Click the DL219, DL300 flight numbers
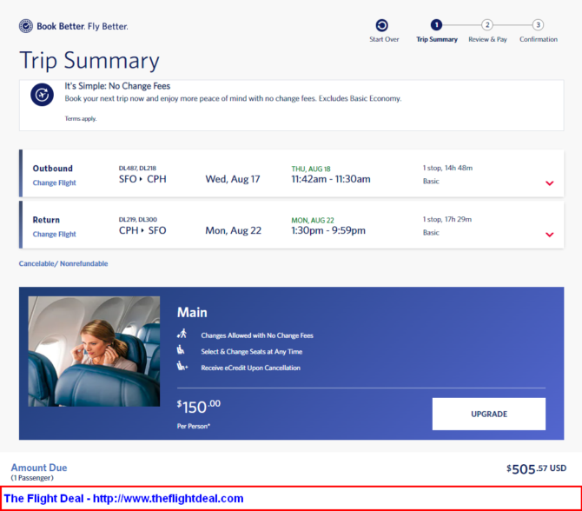 [x=138, y=220]
